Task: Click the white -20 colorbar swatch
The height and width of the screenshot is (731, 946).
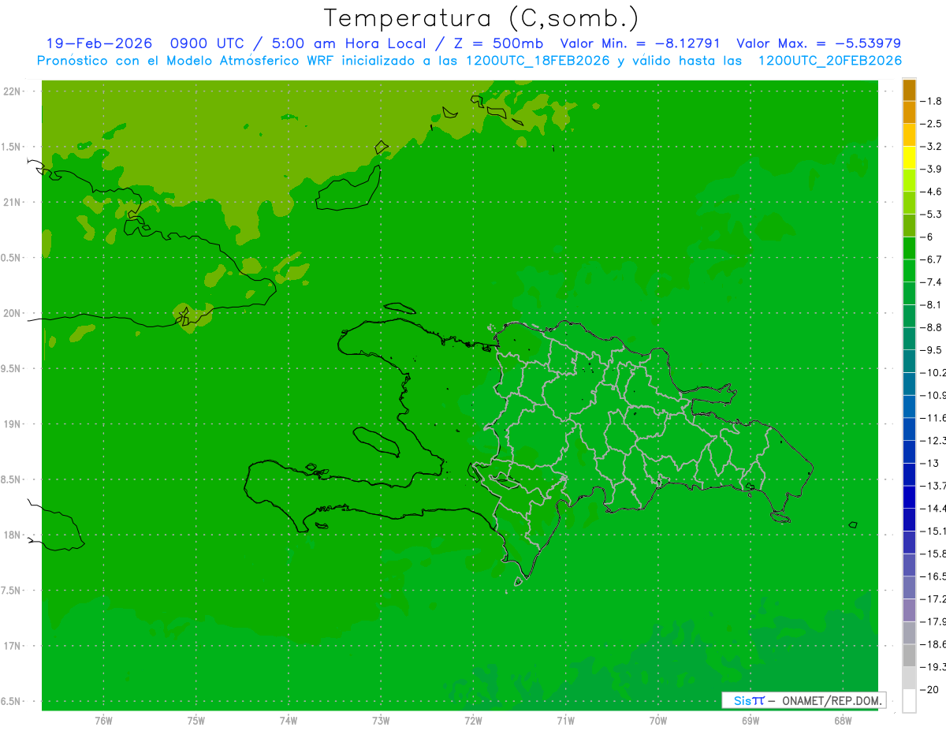Action: click(x=909, y=701)
